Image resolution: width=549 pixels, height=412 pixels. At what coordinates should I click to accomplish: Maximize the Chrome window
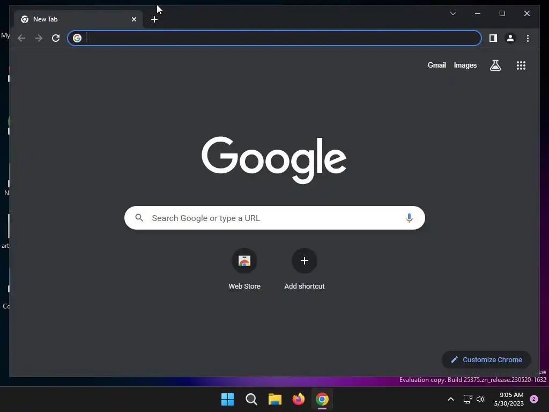[502, 13]
